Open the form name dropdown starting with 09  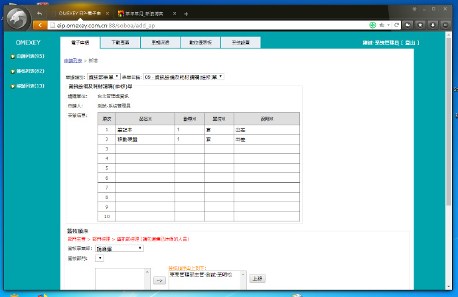184,77
